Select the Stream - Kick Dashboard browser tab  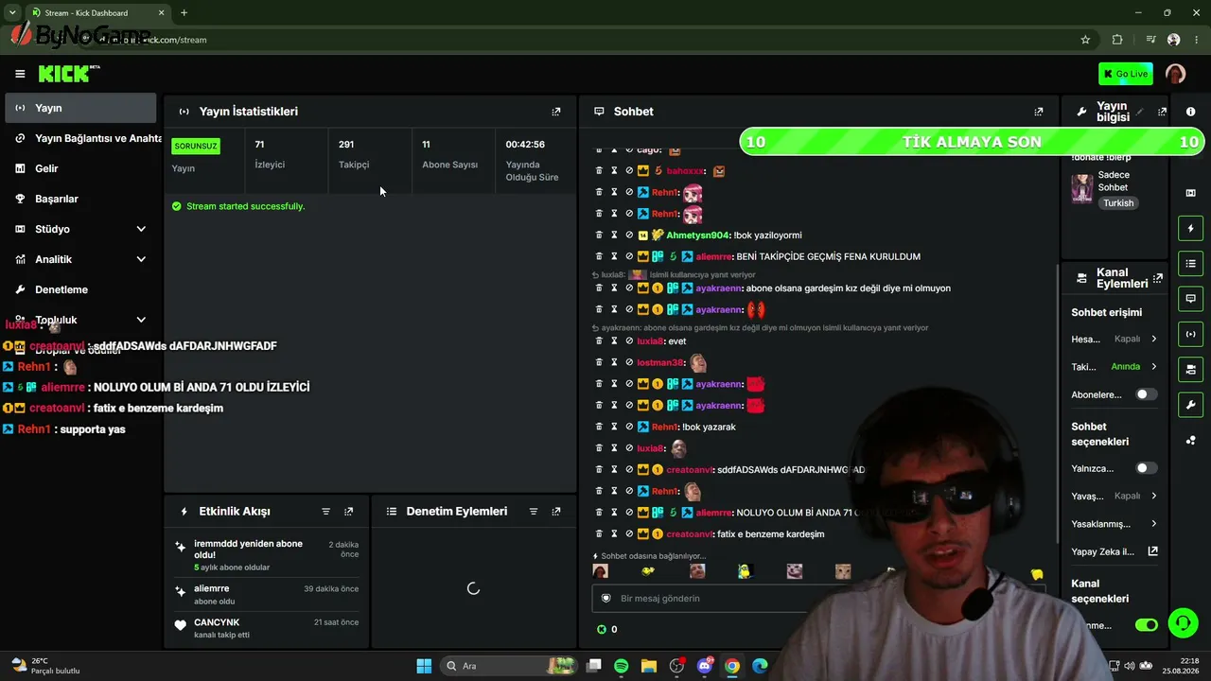pos(97,13)
